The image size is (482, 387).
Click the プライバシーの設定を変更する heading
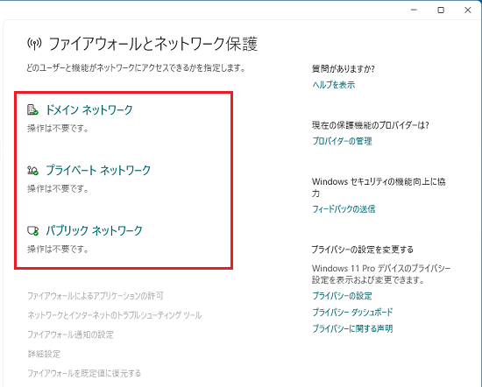point(363,250)
